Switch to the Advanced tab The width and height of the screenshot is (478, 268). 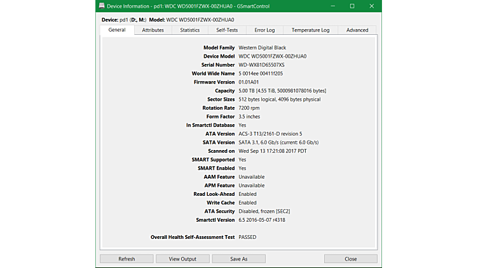point(357,30)
